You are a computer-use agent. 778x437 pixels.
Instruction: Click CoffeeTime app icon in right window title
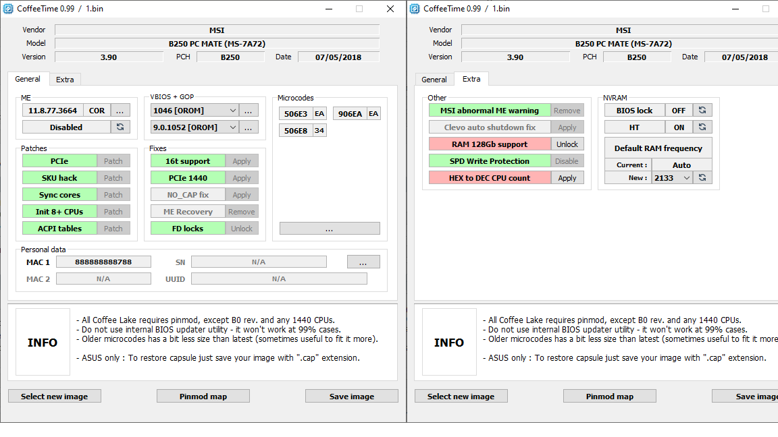click(x=415, y=8)
